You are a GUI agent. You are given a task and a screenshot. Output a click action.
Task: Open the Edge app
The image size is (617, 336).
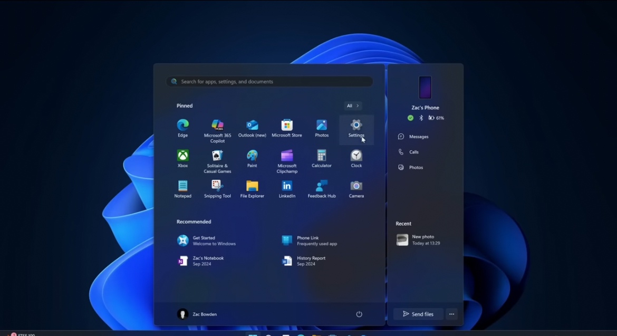[x=182, y=129]
